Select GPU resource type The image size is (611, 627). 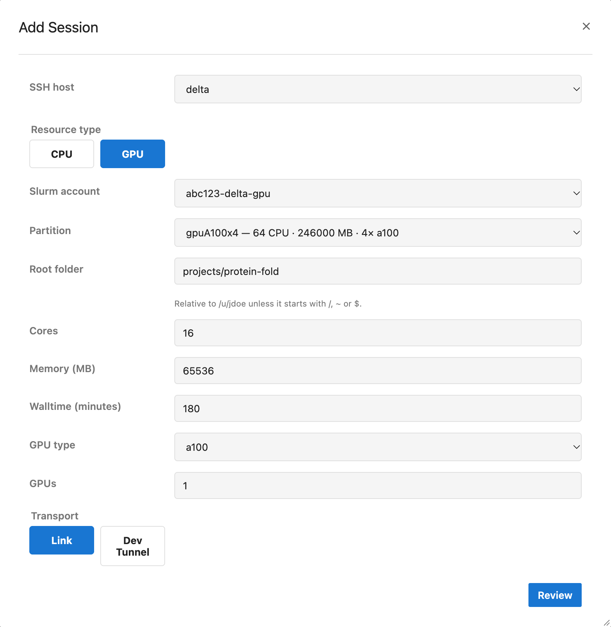click(x=133, y=154)
